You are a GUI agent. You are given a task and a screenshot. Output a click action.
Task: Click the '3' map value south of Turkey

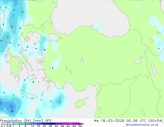point(60,102)
